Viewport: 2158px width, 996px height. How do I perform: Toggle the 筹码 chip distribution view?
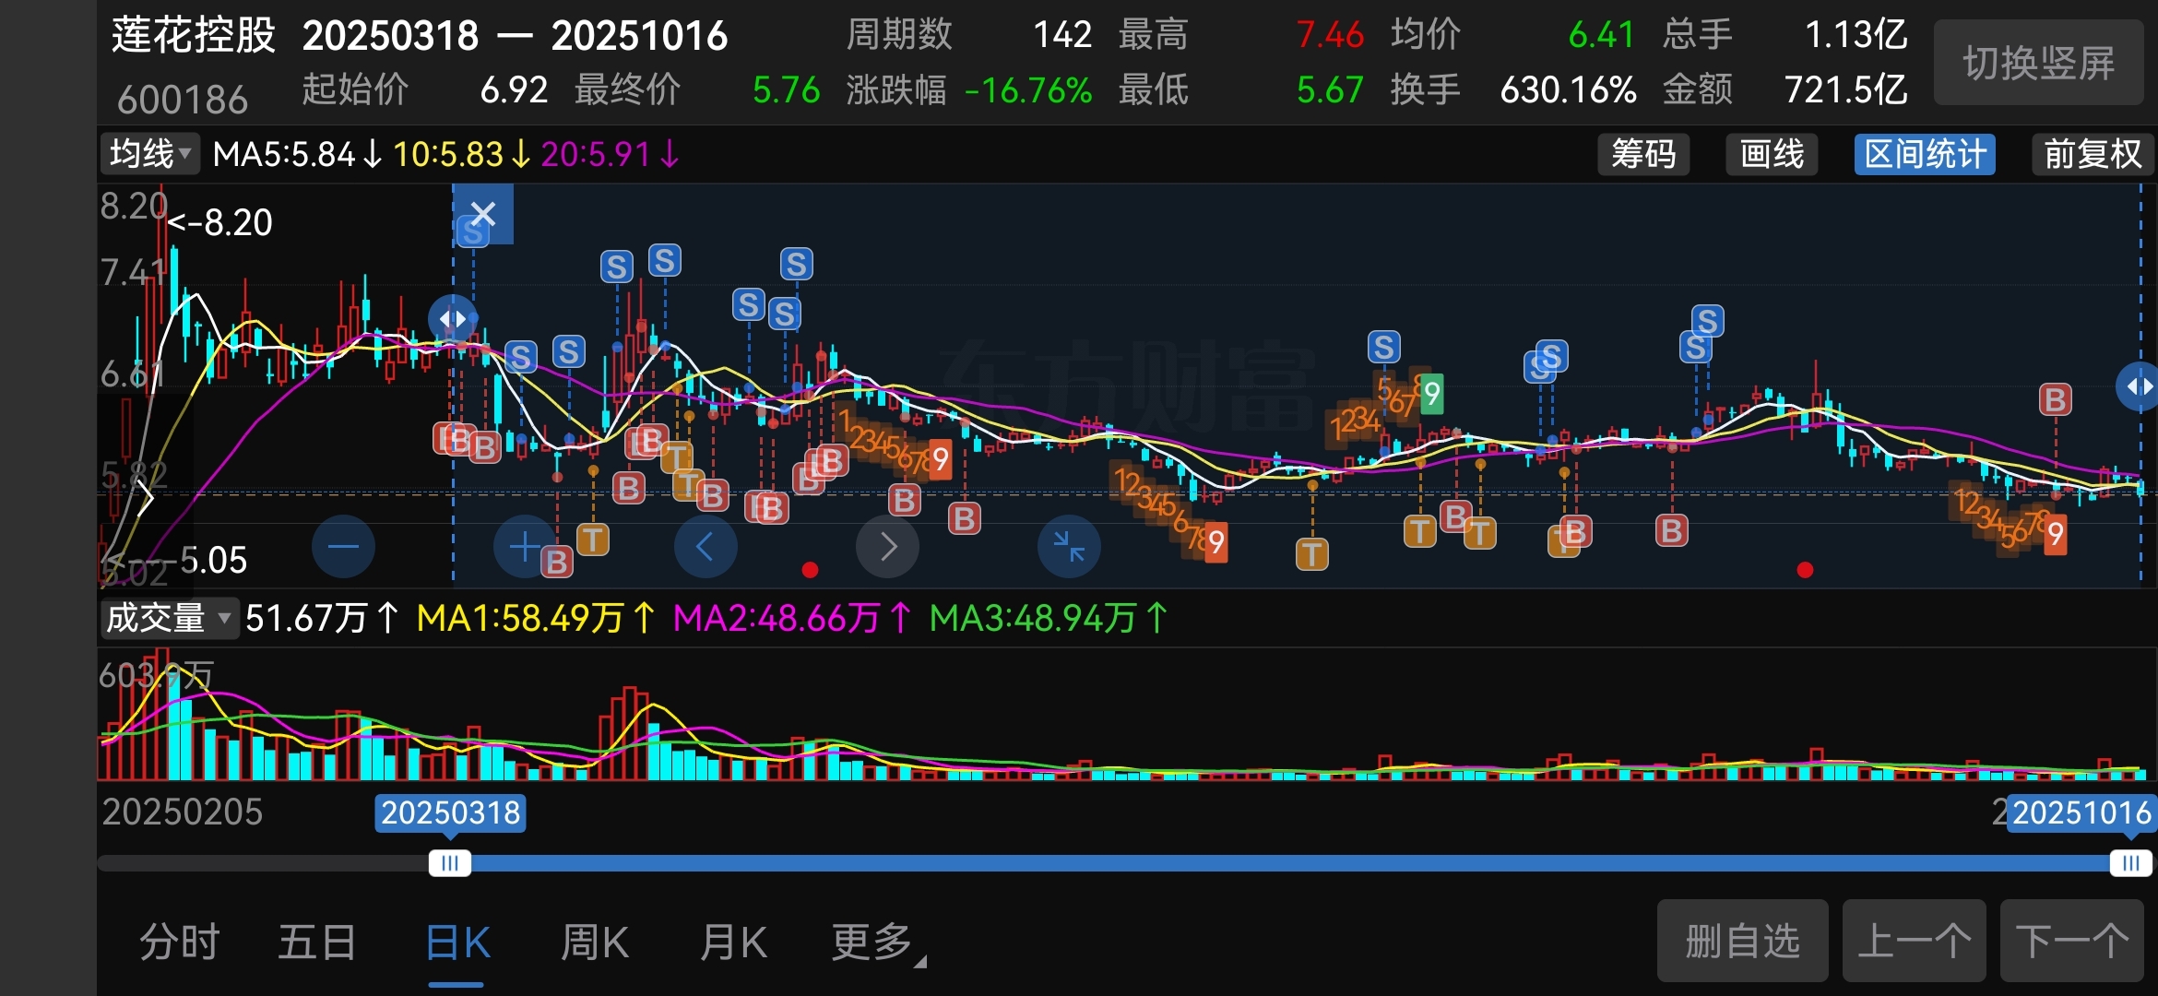click(1643, 154)
